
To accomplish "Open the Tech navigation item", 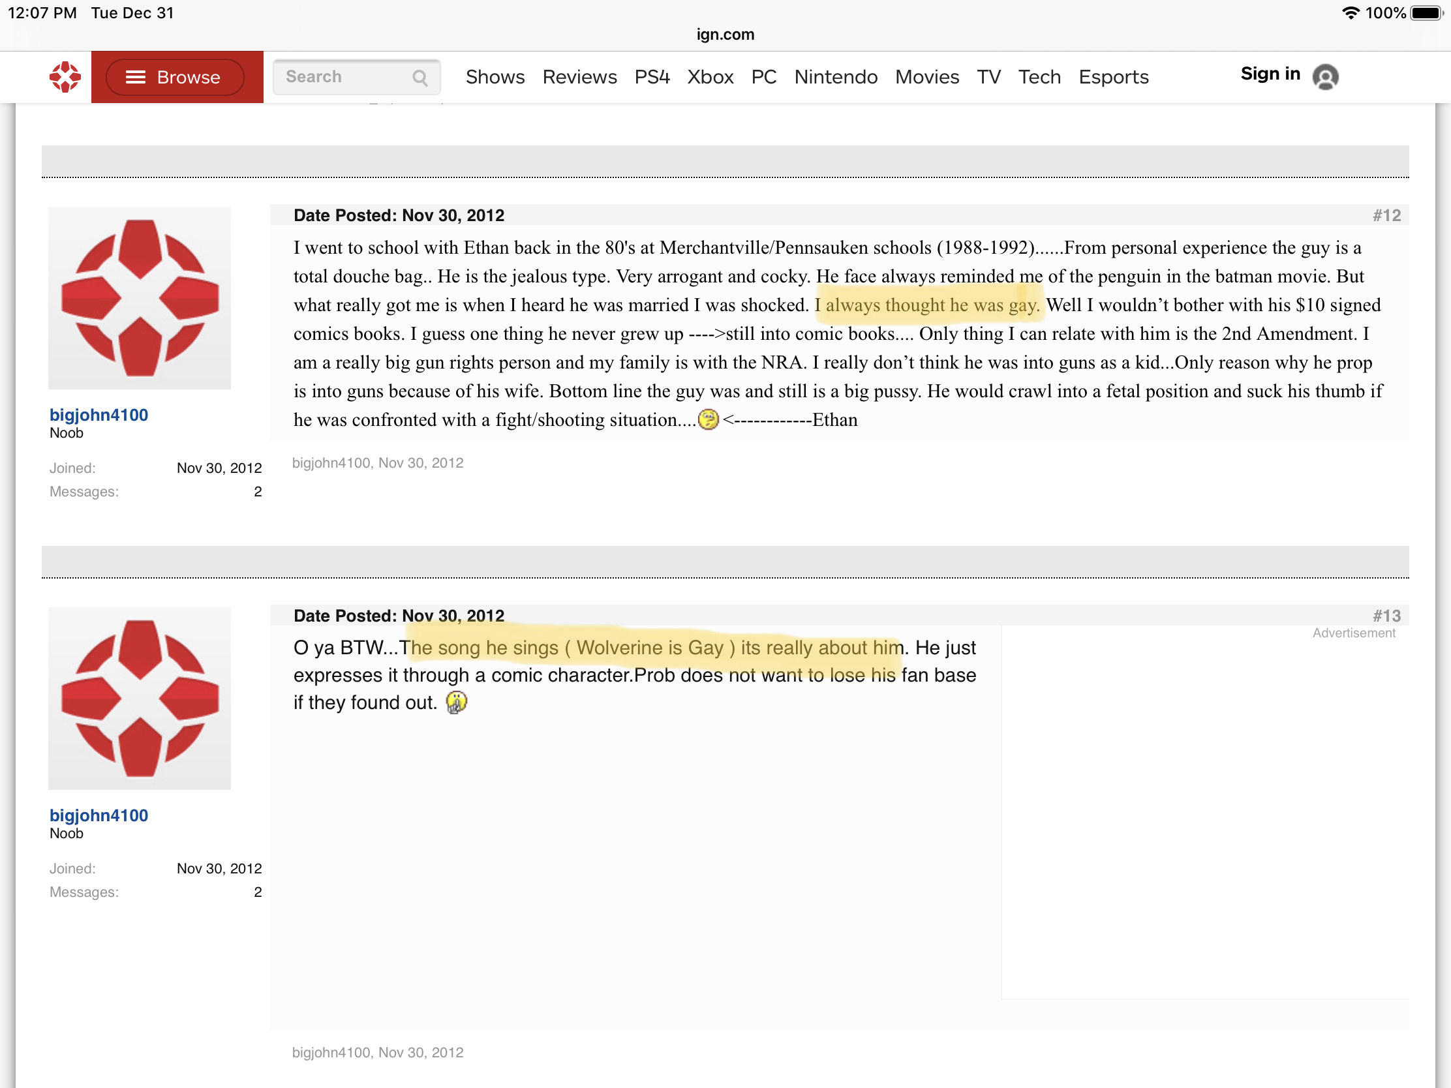I will click(x=1039, y=78).
